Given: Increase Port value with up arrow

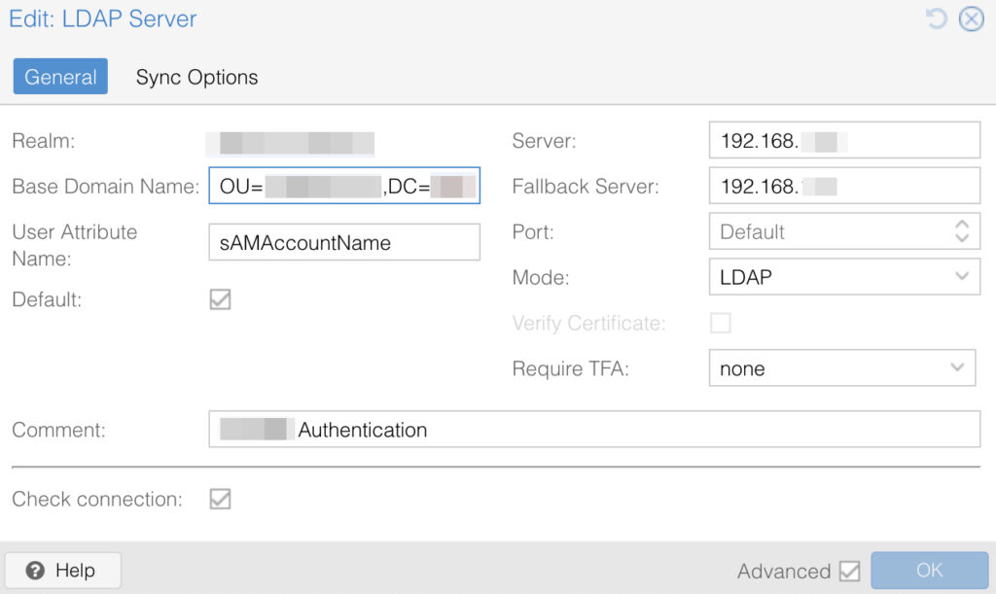Looking at the screenshot, I should click(x=962, y=225).
